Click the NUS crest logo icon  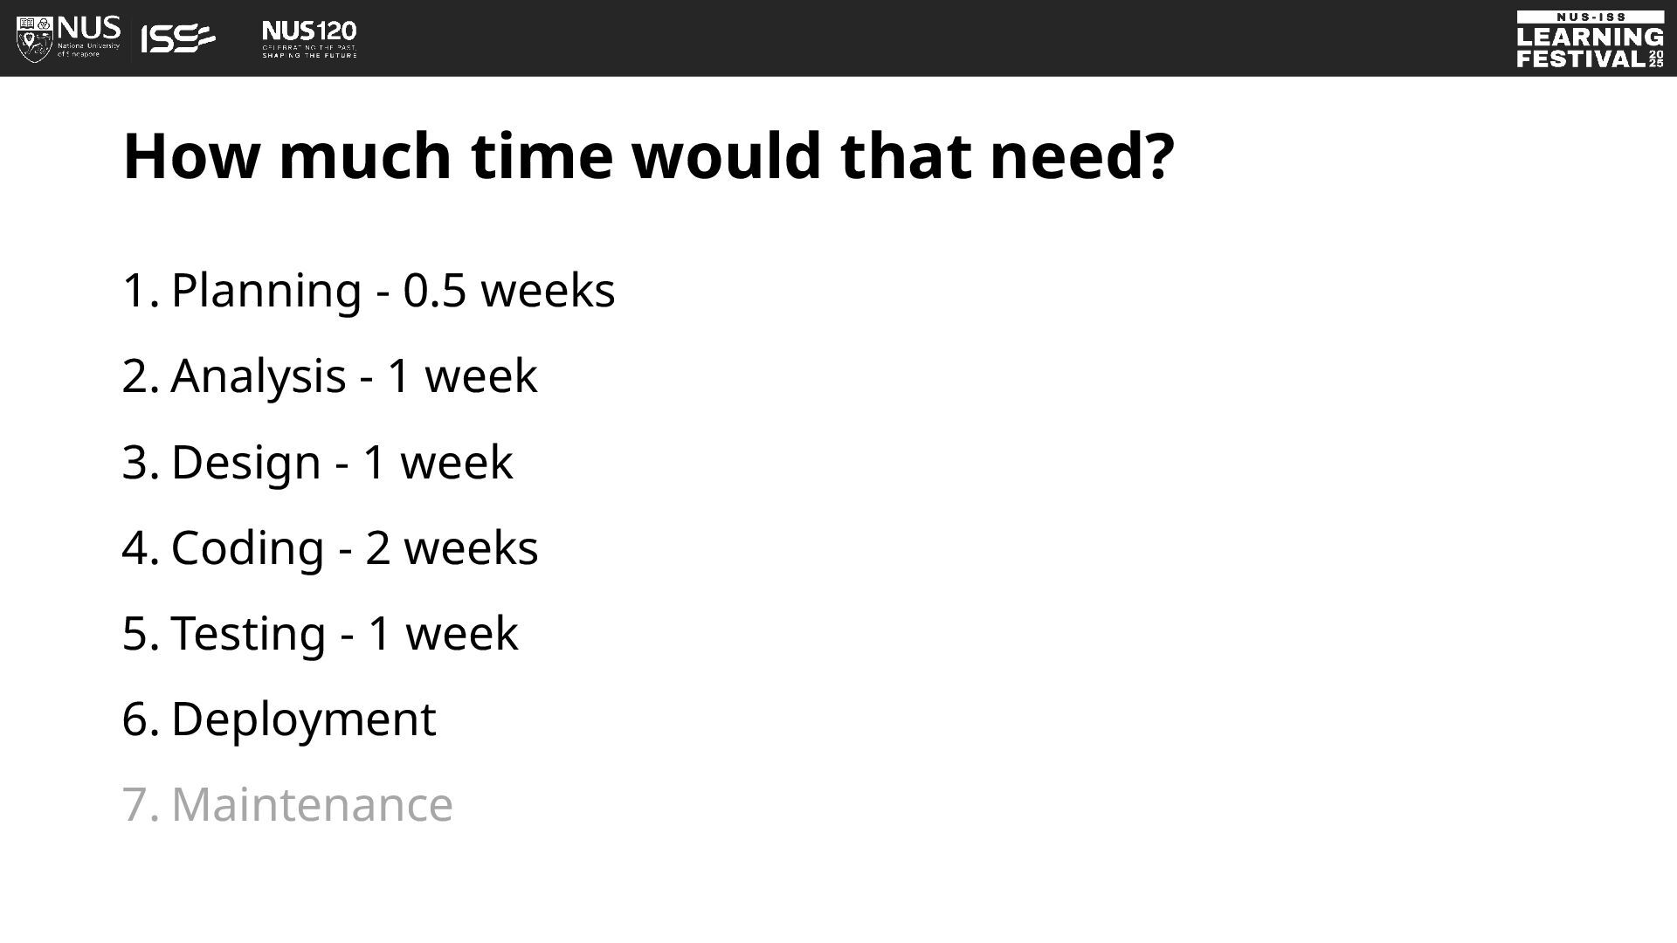pos(34,38)
